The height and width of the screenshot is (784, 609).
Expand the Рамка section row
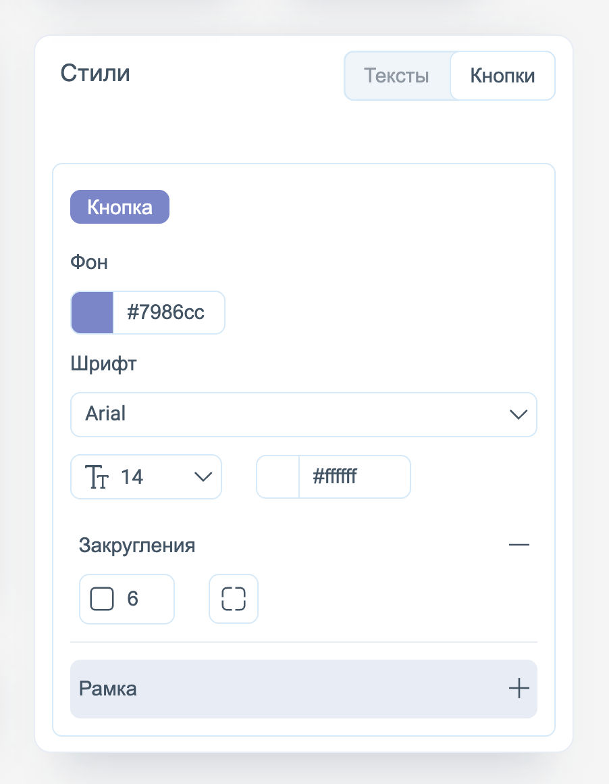point(304,689)
